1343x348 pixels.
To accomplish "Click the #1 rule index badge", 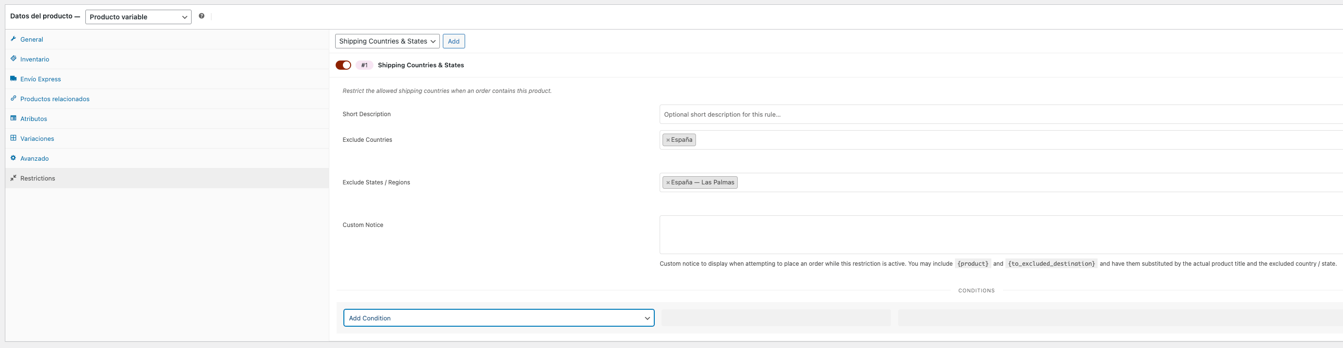I will pyautogui.click(x=364, y=65).
